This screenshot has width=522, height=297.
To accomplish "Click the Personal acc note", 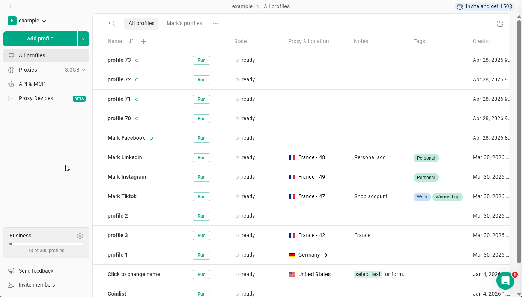I will click(x=370, y=157).
